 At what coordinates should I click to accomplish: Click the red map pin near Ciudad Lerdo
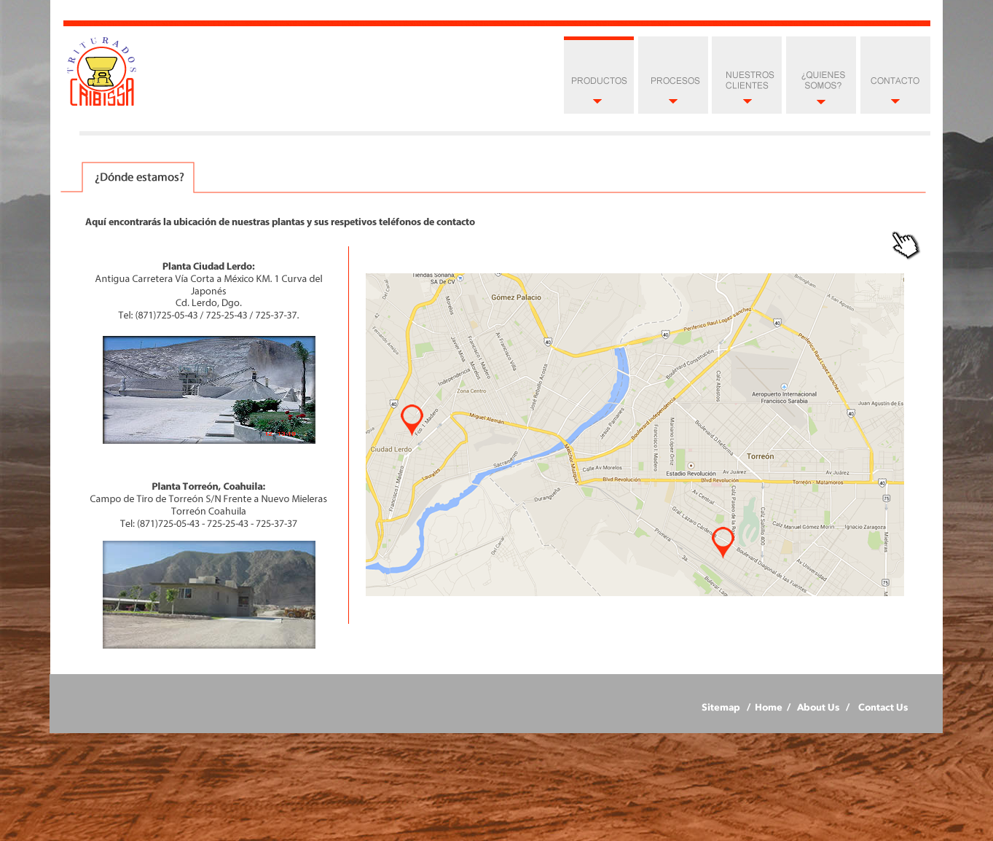[x=412, y=420]
